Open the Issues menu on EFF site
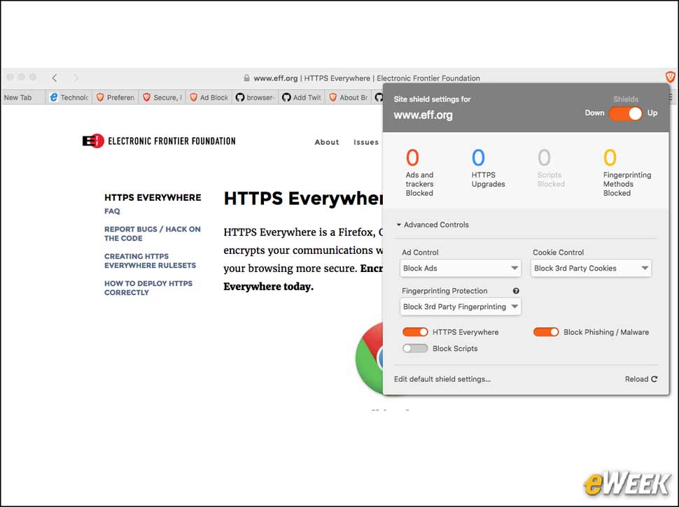 [366, 142]
